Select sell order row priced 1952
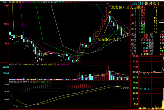 [146, 10]
